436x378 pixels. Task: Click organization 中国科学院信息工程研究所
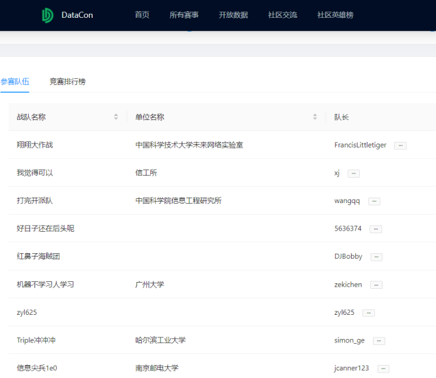[x=178, y=201]
